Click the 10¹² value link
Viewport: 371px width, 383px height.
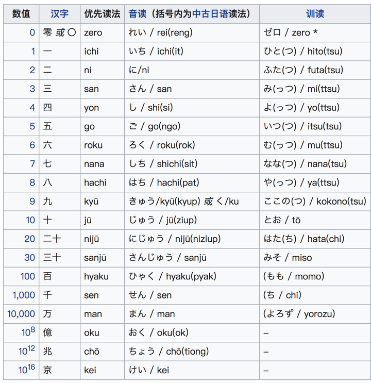coord(27,351)
